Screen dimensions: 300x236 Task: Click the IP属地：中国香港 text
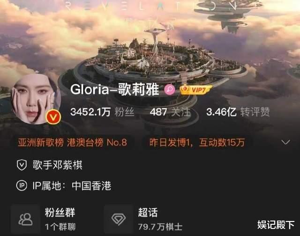tap(72, 185)
